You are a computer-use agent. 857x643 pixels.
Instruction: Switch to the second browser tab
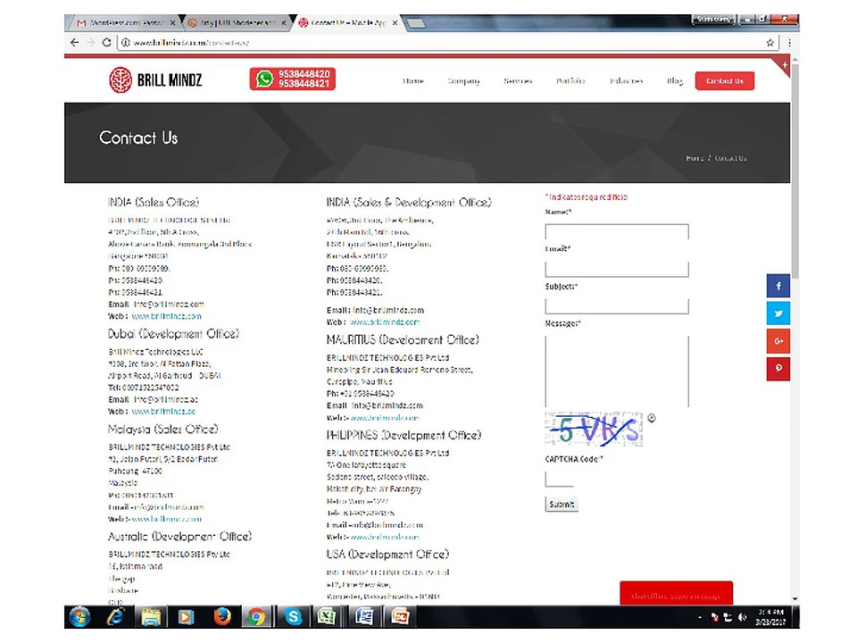tap(237, 22)
